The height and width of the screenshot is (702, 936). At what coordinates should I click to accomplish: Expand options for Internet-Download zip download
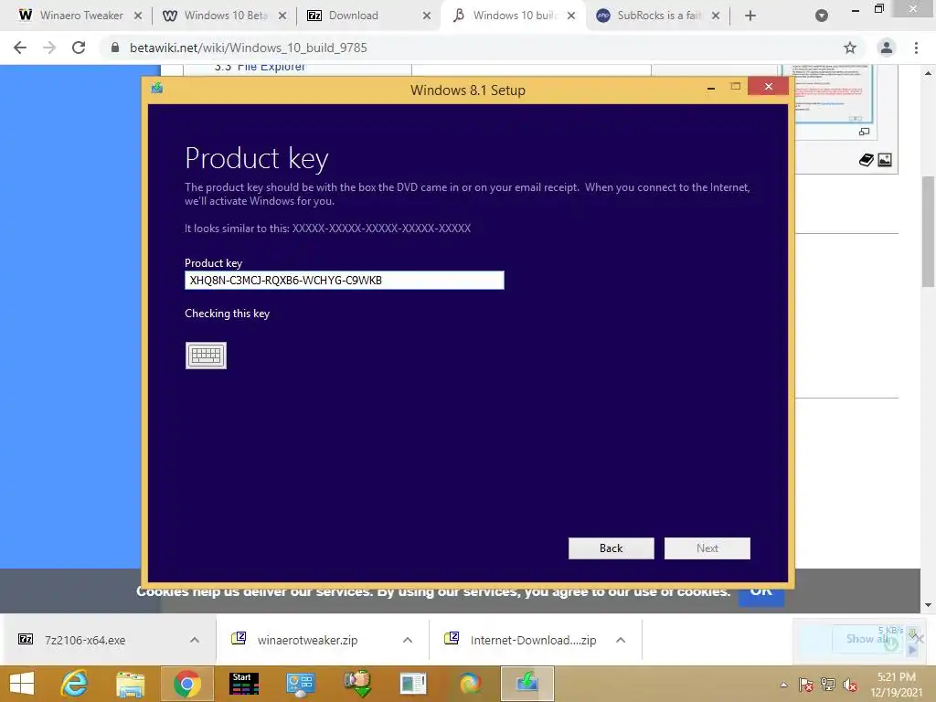click(621, 640)
